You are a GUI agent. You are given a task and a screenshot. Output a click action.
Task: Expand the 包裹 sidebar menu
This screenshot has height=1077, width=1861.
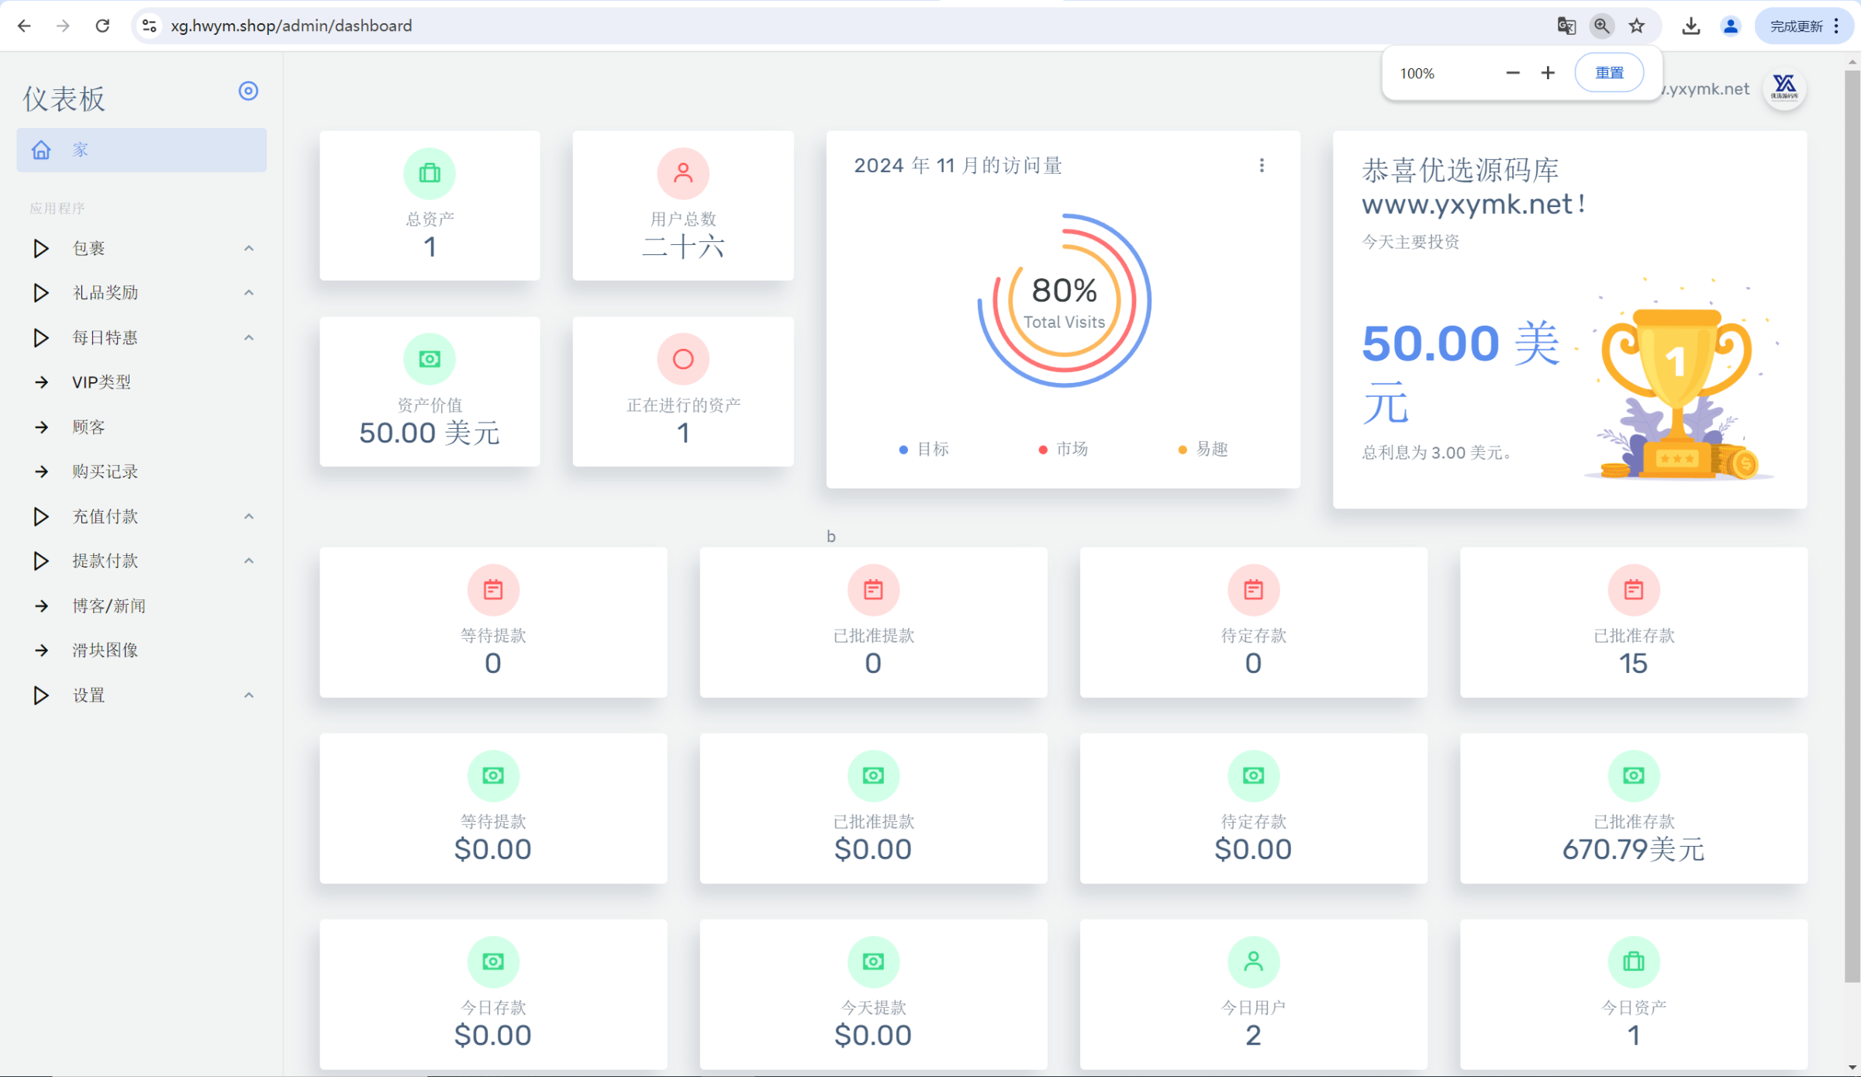88,248
